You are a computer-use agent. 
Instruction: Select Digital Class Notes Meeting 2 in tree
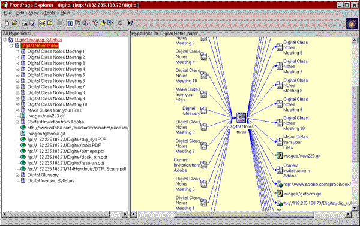[x=56, y=58]
